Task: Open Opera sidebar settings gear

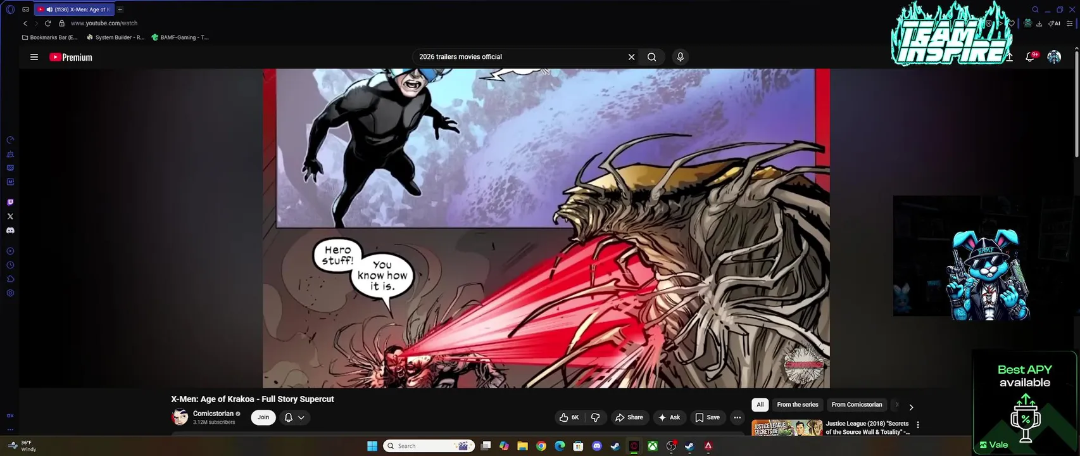Action: (10, 293)
